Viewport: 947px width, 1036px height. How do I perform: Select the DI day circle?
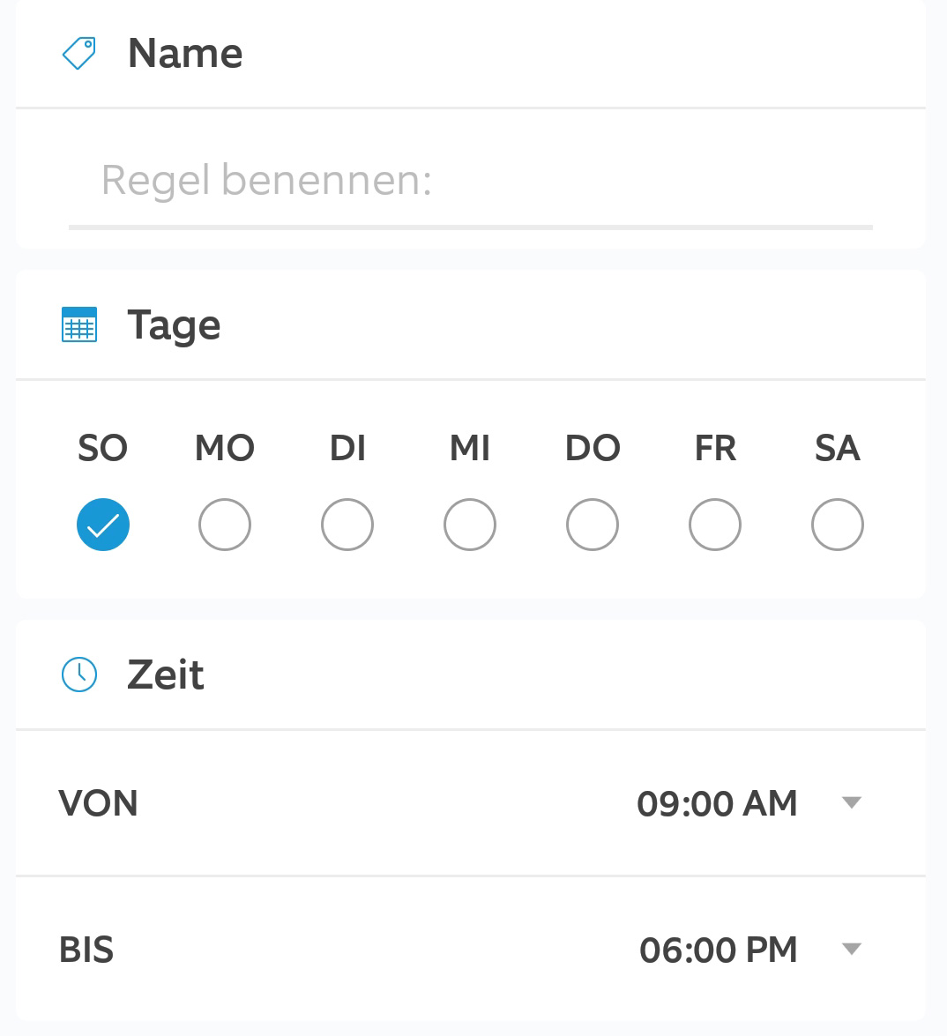coord(347,525)
